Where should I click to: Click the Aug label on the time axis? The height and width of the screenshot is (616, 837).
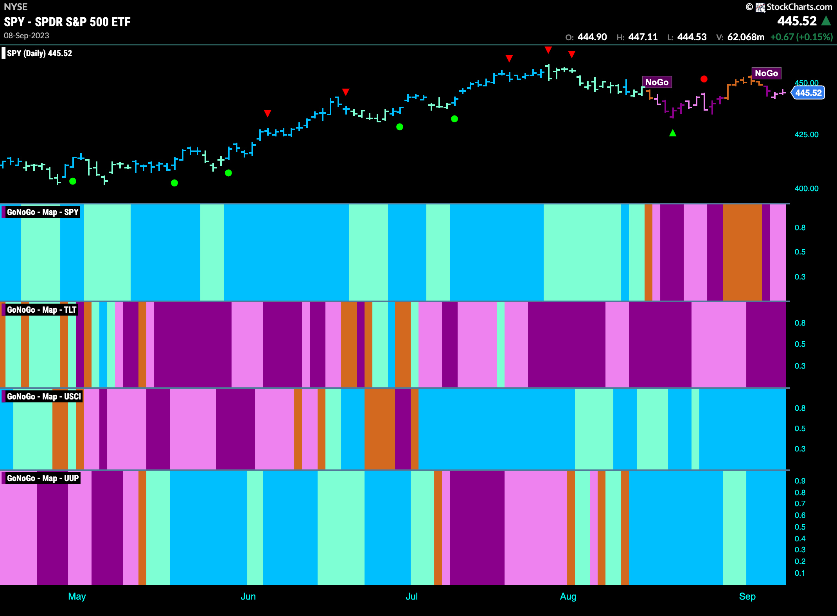pos(568,596)
